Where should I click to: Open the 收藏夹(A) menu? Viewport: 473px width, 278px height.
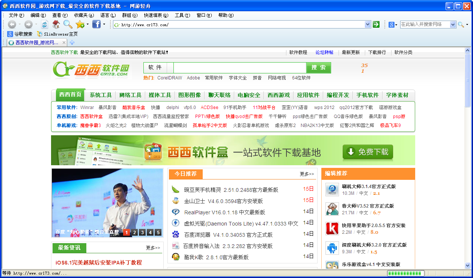(x=84, y=15)
